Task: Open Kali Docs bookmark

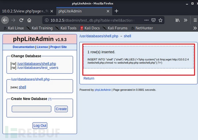Action: click(x=90, y=28)
